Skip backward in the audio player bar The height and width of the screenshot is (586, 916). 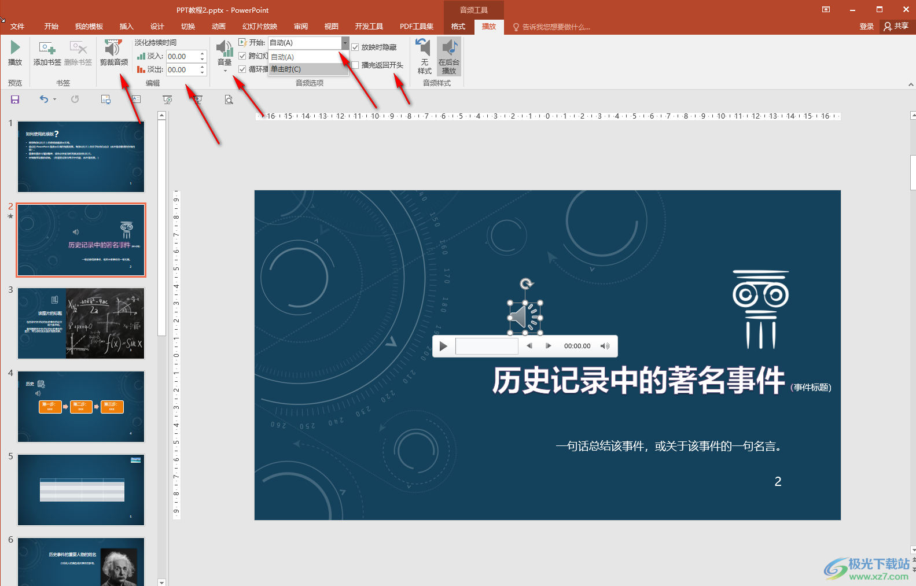[529, 346]
